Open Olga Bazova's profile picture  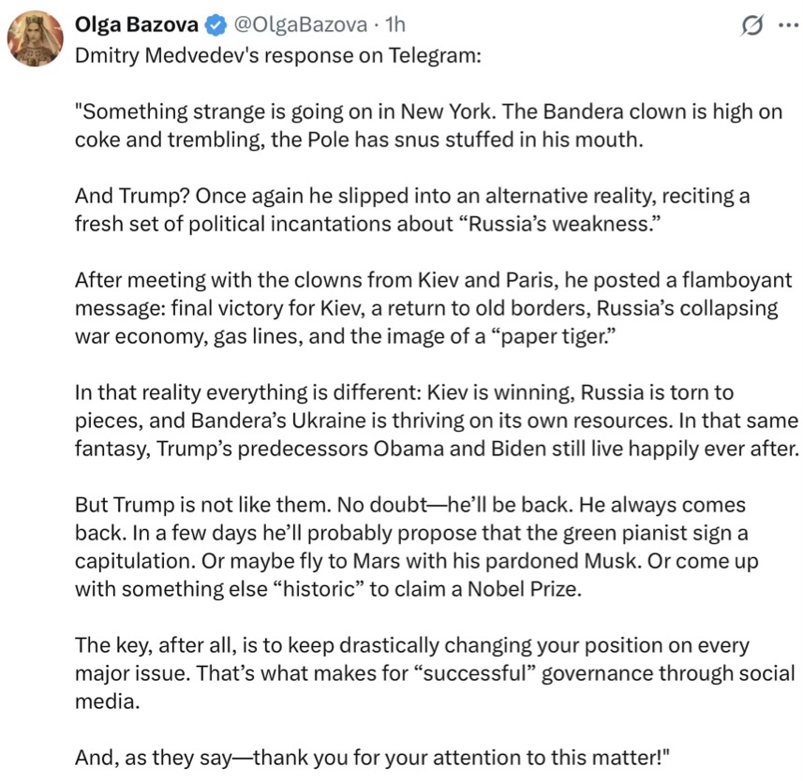(35, 39)
